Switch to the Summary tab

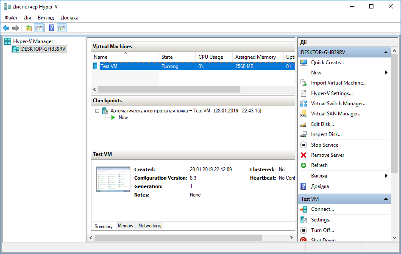[x=103, y=226]
